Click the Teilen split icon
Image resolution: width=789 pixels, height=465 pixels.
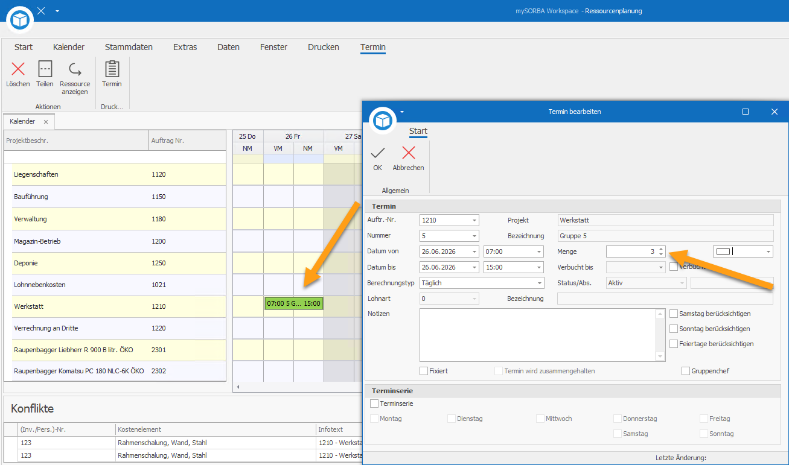(45, 69)
